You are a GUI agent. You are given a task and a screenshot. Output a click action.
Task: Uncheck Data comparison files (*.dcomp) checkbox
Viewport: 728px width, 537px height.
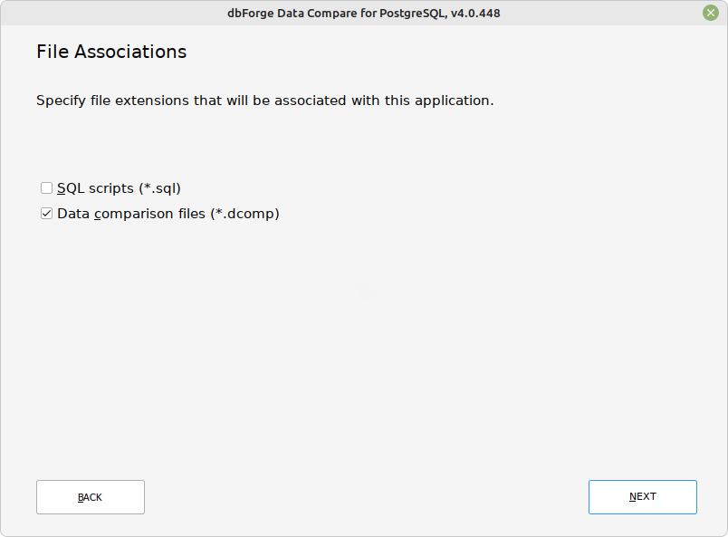pyautogui.click(x=46, y=214)
